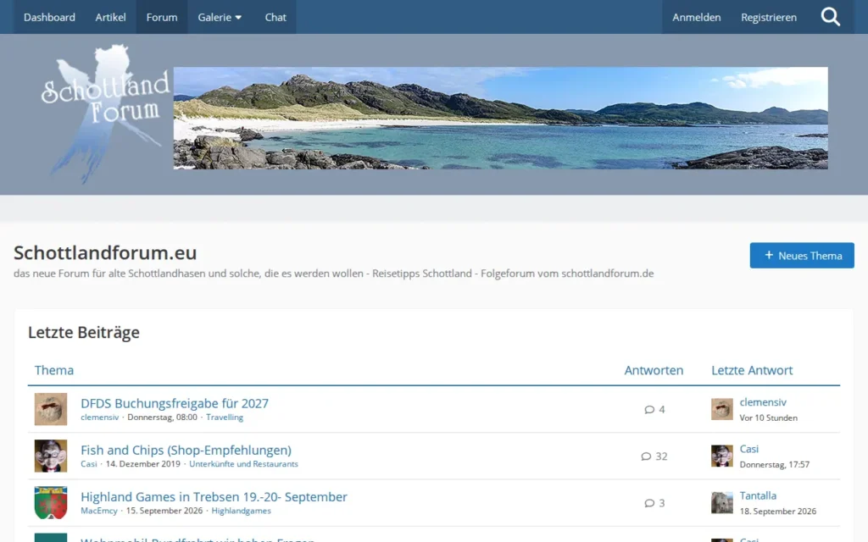Image resolution: width=868 pixels, height=542 pixels.
Task: Click the beach panorama header banner
Action: pos(500,118)
